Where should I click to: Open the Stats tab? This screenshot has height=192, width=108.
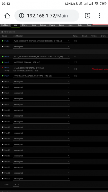(x=80, y=25)
